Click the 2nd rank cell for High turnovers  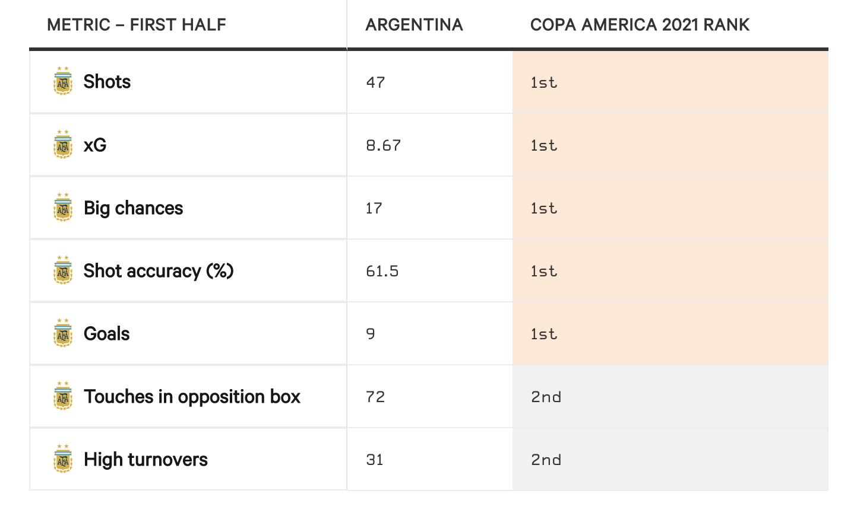546,460
